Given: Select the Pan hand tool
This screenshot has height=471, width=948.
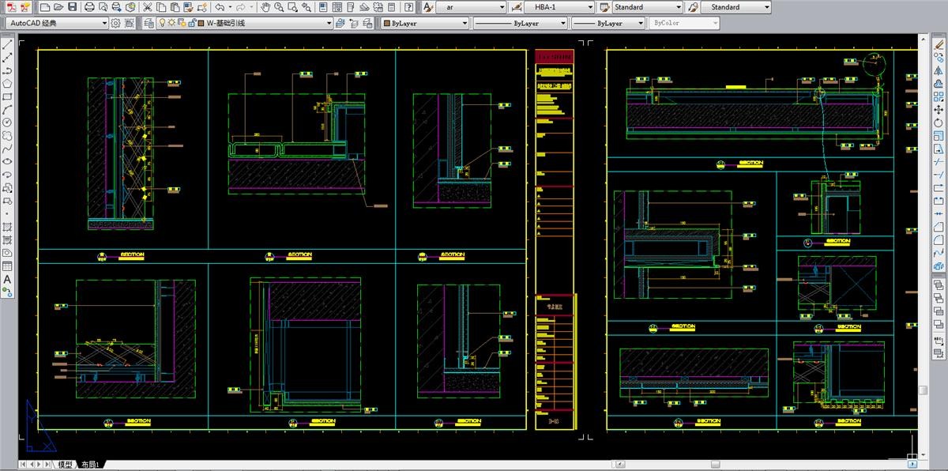Looking at the screenshot, I should tap(265, 7).
